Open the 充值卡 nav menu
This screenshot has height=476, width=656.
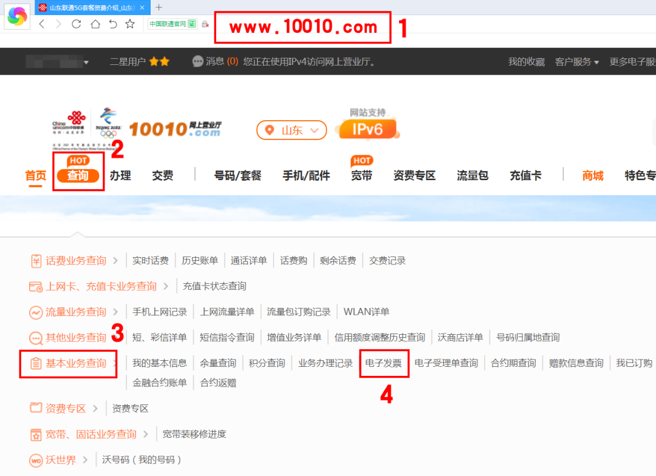click(525, 175)
